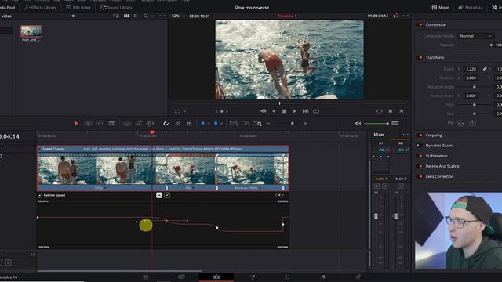
Task: Open the Edit page tab at bottom
Action: click(216, 277)
